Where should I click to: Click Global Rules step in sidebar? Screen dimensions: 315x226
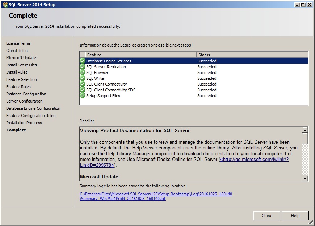click(x=17, y=51)
